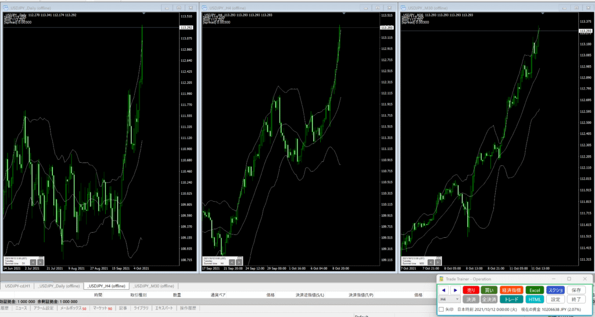The width and height of the screenshot is (595, 317).
Task: Click the green 買い buy button
Action: pos(489,290)
